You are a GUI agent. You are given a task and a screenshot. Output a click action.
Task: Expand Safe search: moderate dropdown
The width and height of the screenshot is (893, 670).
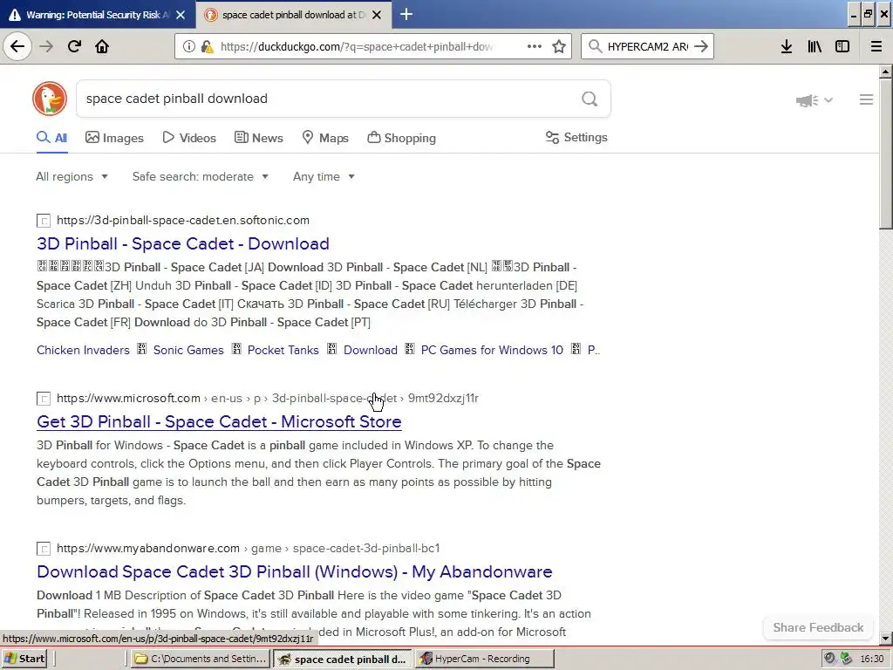pyautogui.click(x=201, y=176)
